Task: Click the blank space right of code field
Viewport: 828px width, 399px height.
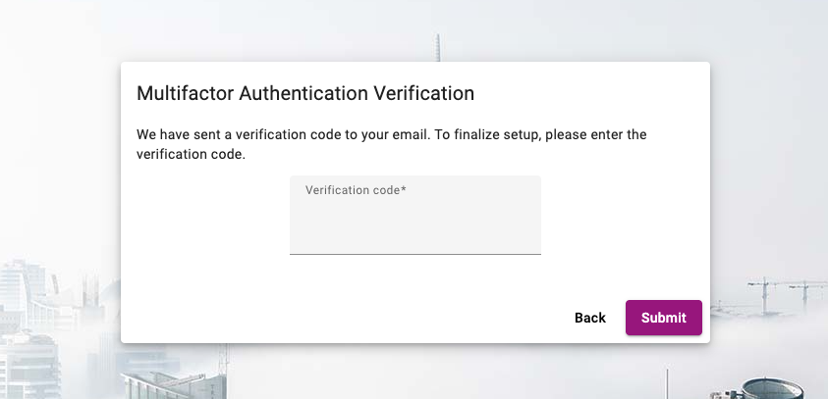Action: [619, 216]
